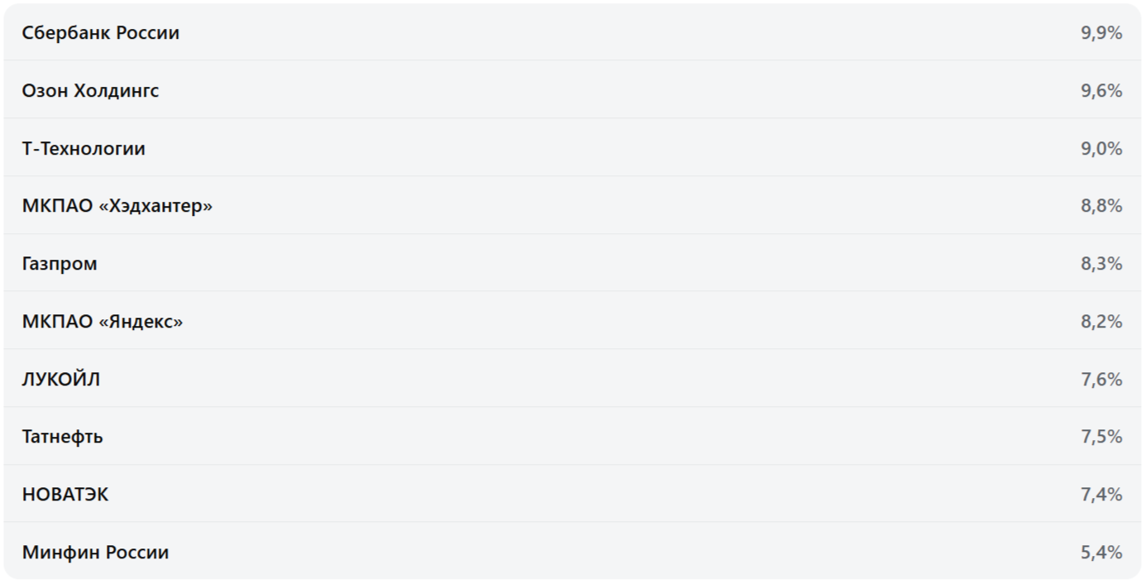The width and height of the screenshot is (1146, 580).
Task: Open the Озон Холдингс holding
Action: pos(573,90)
